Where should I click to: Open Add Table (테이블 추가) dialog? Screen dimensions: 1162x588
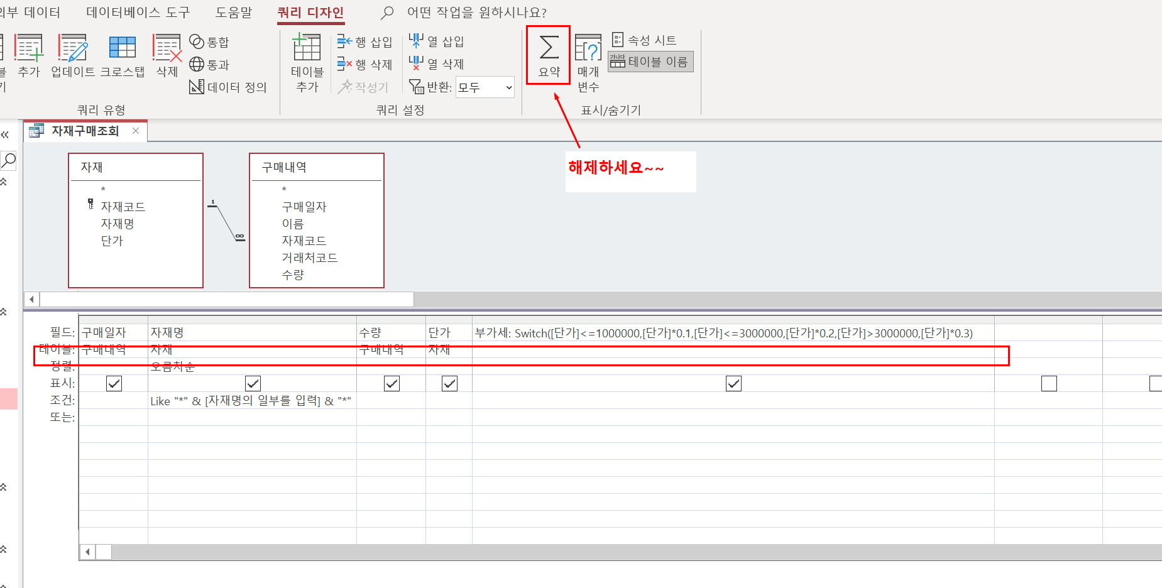307,62
